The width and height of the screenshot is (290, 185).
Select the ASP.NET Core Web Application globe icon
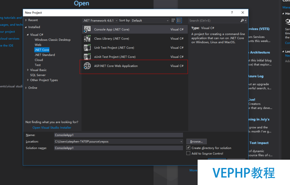(87, 66)
